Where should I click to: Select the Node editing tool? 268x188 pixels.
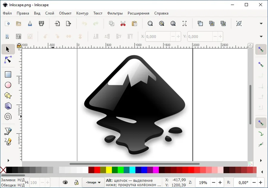(x=8, y=60)
